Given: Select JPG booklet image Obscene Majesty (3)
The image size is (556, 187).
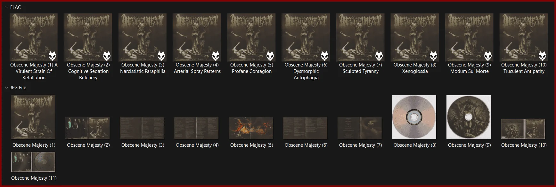Looking at the screenshot, I should click(142, 128).
